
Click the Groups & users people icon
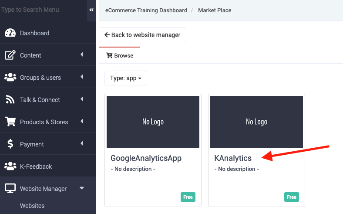[10, 78]
